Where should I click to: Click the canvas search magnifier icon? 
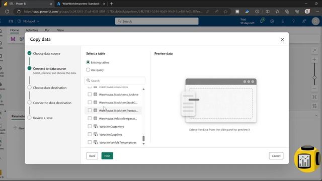point(314,50)
